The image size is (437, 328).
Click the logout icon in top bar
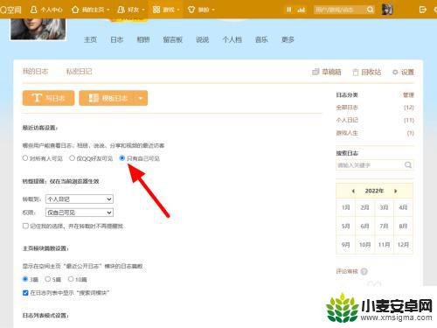[422, 10]
